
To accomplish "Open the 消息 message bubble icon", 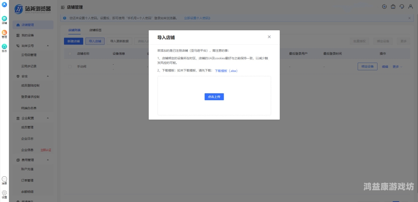I will tap(4, 181).
